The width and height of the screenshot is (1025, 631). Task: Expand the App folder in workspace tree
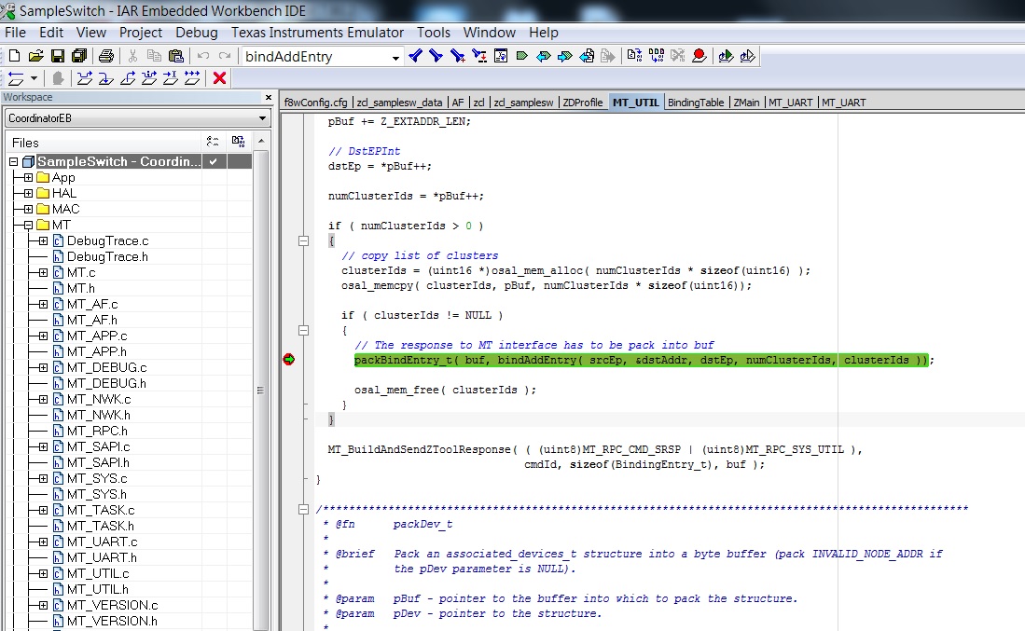[x=28, y=178]
